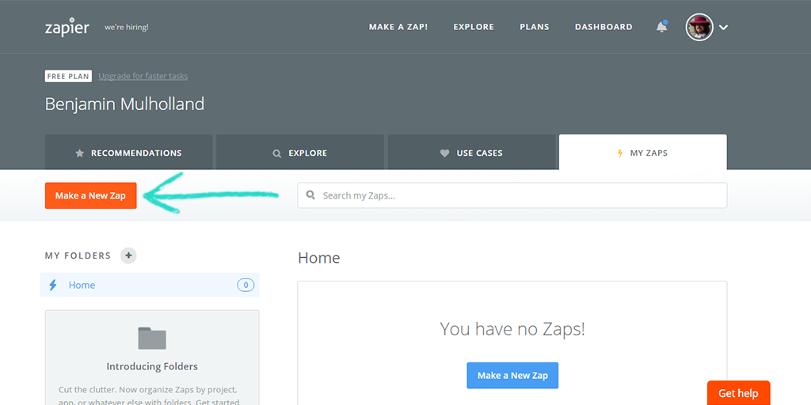Click the You have no Zaps! text
This screenshot has height=405, width=811.
(x=512, y=328)
